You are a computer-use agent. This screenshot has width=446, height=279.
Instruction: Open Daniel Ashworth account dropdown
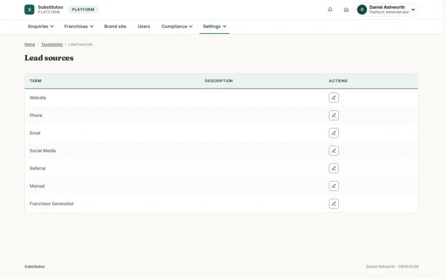(387, 10)
